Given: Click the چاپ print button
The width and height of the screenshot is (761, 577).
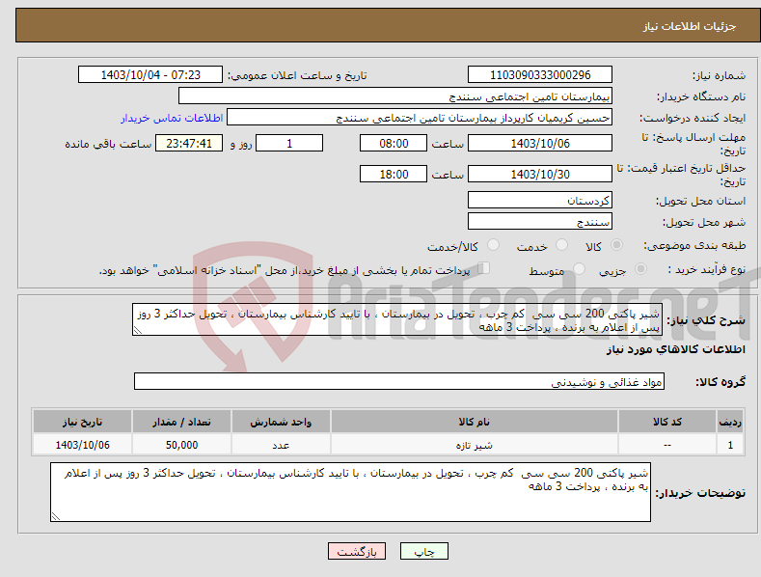Looking at the screenshot, I should (424, 551).
